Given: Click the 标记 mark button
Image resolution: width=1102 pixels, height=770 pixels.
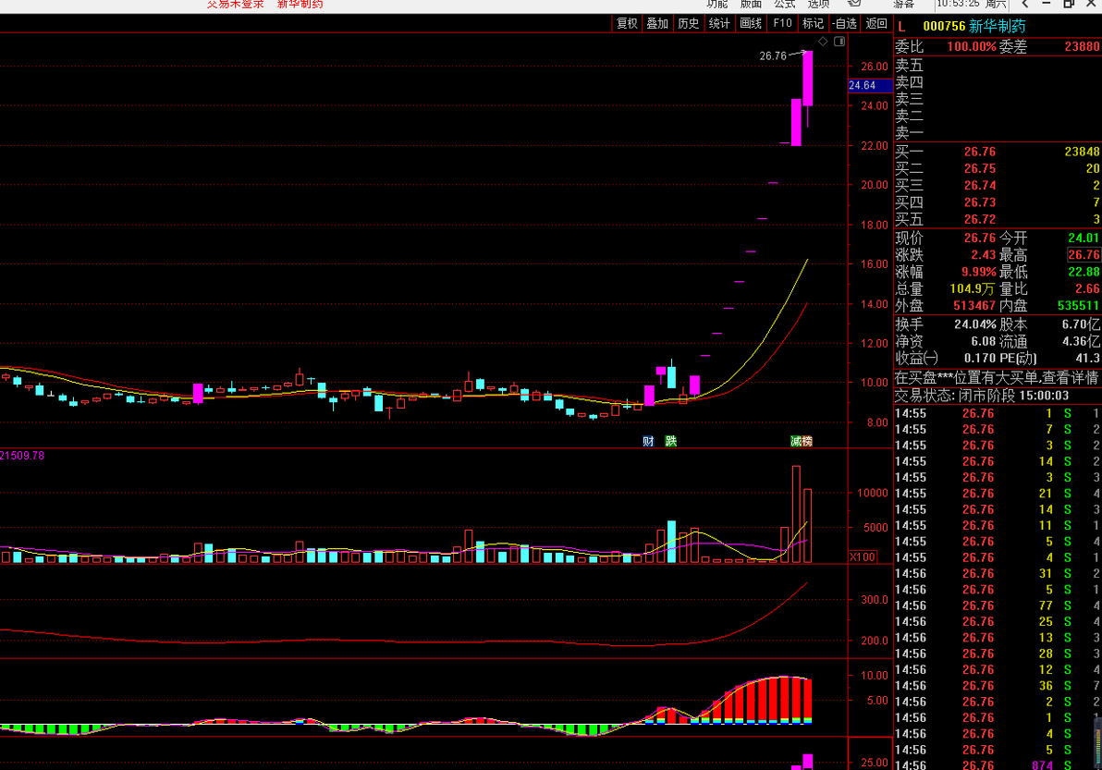Looking at the screenshot, I should pos(814,23).
